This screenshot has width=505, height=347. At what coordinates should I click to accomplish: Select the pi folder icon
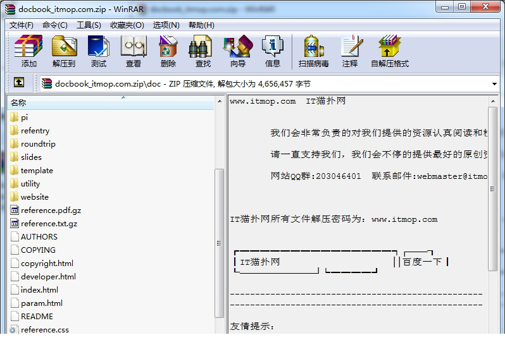tap(14, 117)
